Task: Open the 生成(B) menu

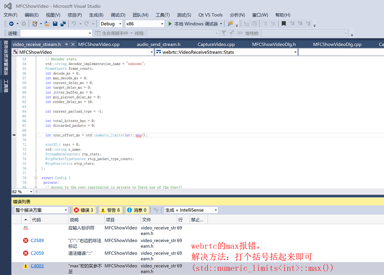Action: (x=96, y=15)
